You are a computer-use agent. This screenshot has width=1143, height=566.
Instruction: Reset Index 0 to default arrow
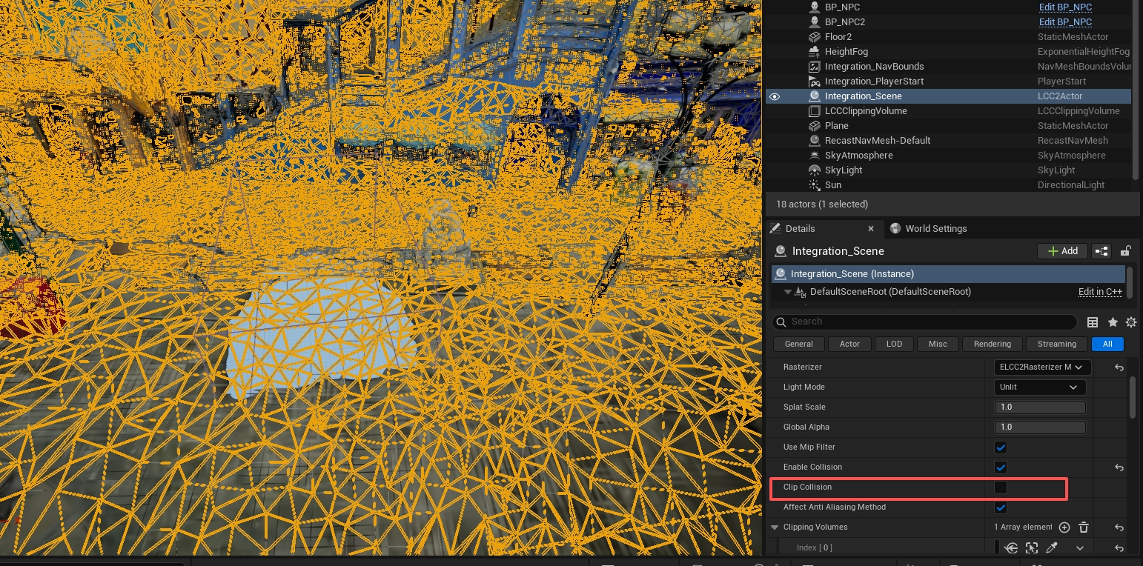pyautogui.click(x=1119, y=548)
